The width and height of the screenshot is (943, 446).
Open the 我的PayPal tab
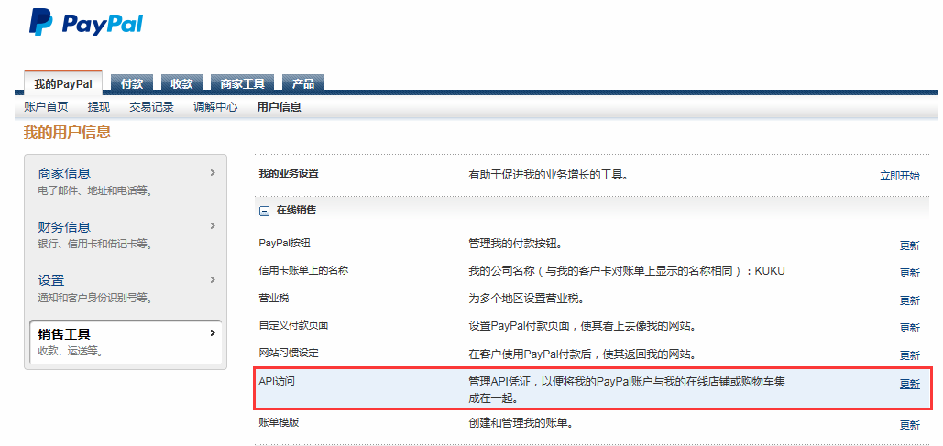tap(63, 83)
